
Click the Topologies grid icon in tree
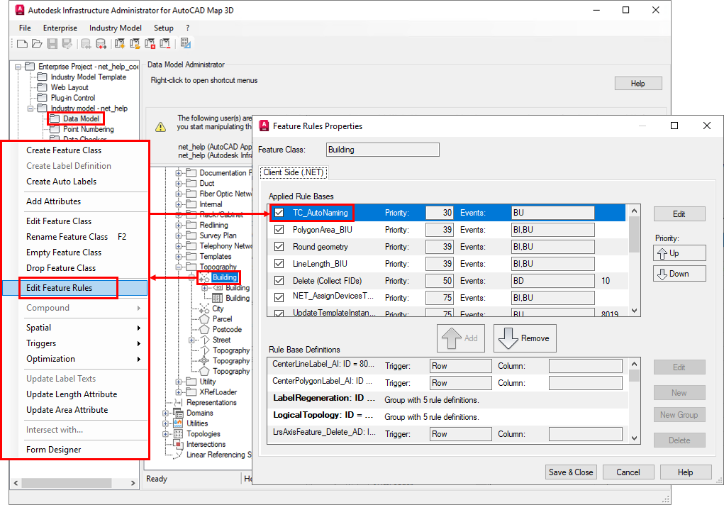[177, 434]
